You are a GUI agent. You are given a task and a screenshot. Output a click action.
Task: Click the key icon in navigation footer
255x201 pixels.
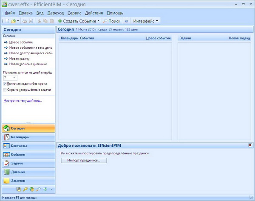coord(25,189)
